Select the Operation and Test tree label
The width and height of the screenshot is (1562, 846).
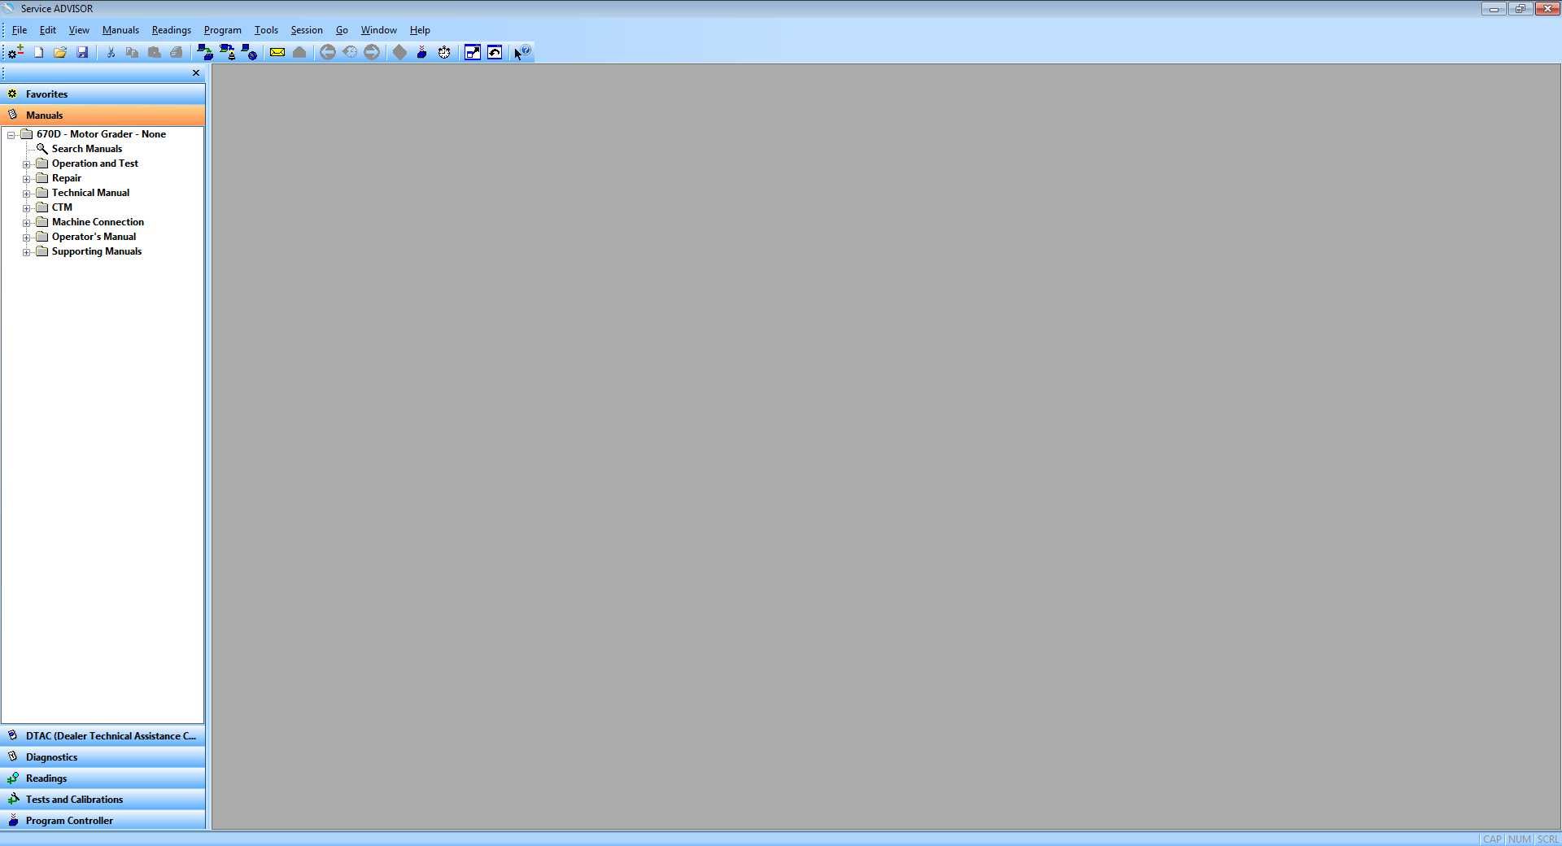click(95, 164)
